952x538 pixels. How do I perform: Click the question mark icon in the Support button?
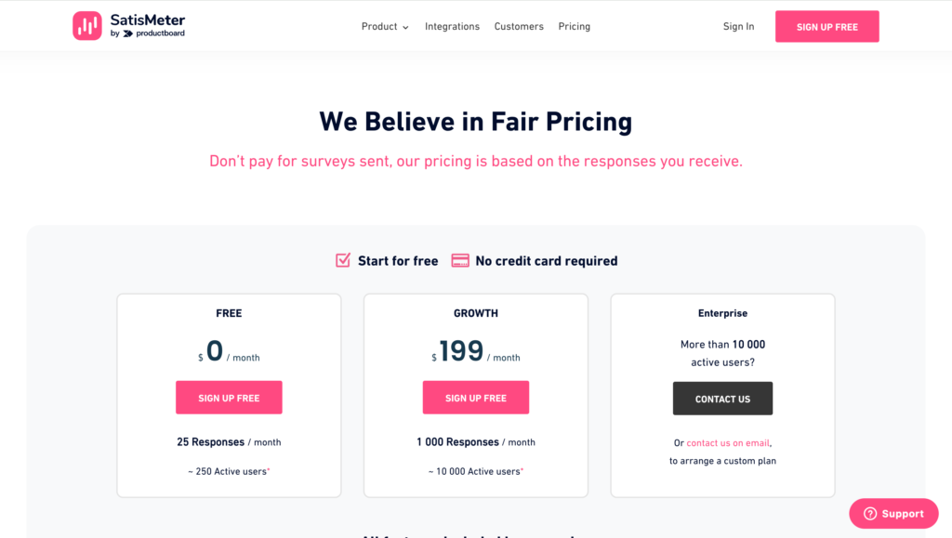tap(868, 513)
